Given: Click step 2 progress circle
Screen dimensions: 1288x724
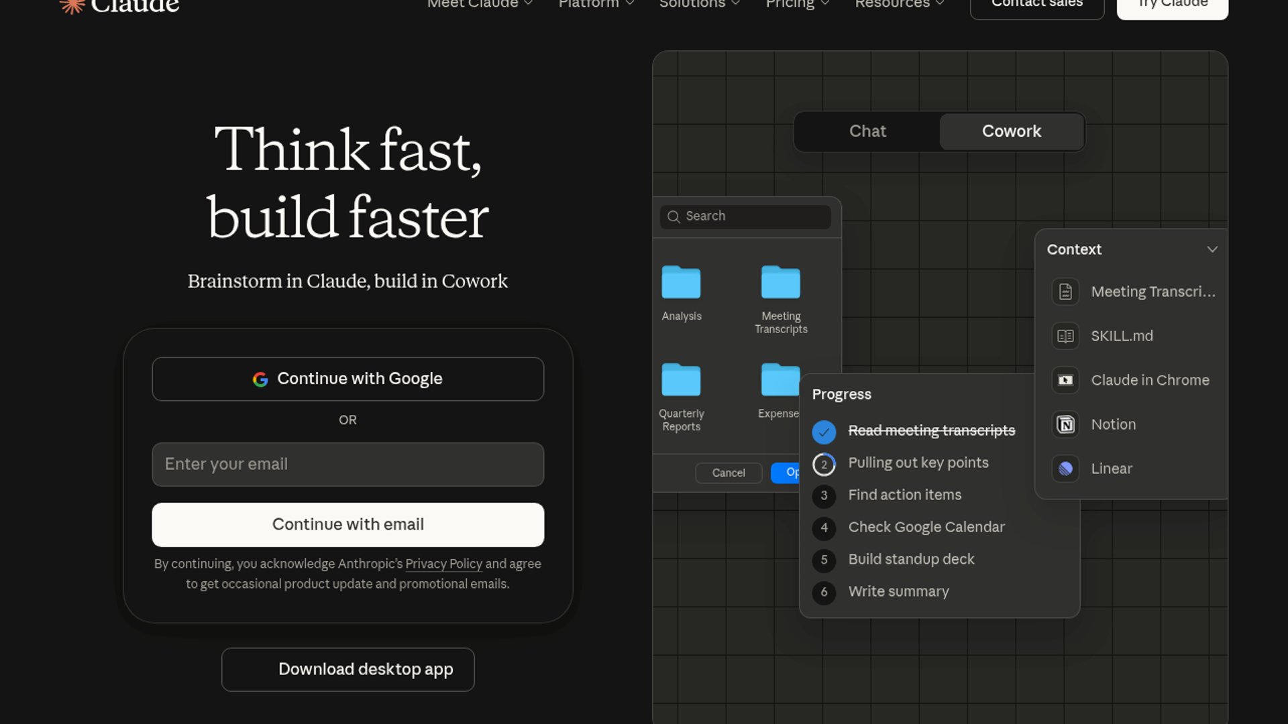Looking at the screenshot, I should click(x=824, y=464).
